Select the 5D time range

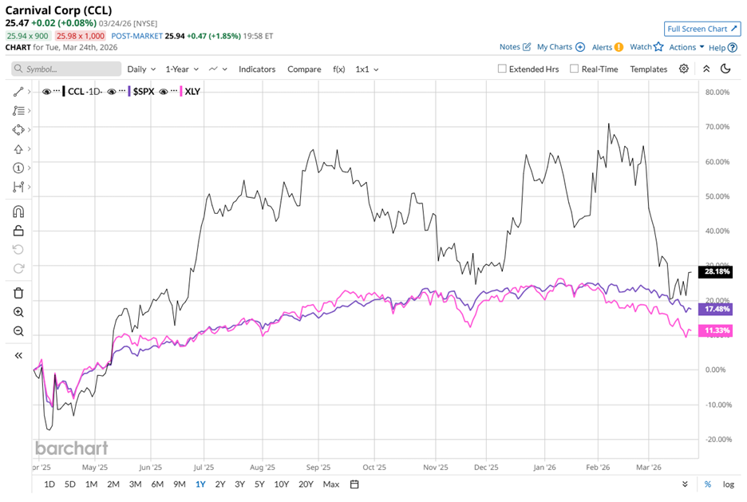(70, 484)
